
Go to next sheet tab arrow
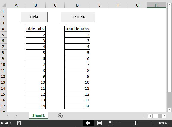[16, 115]
